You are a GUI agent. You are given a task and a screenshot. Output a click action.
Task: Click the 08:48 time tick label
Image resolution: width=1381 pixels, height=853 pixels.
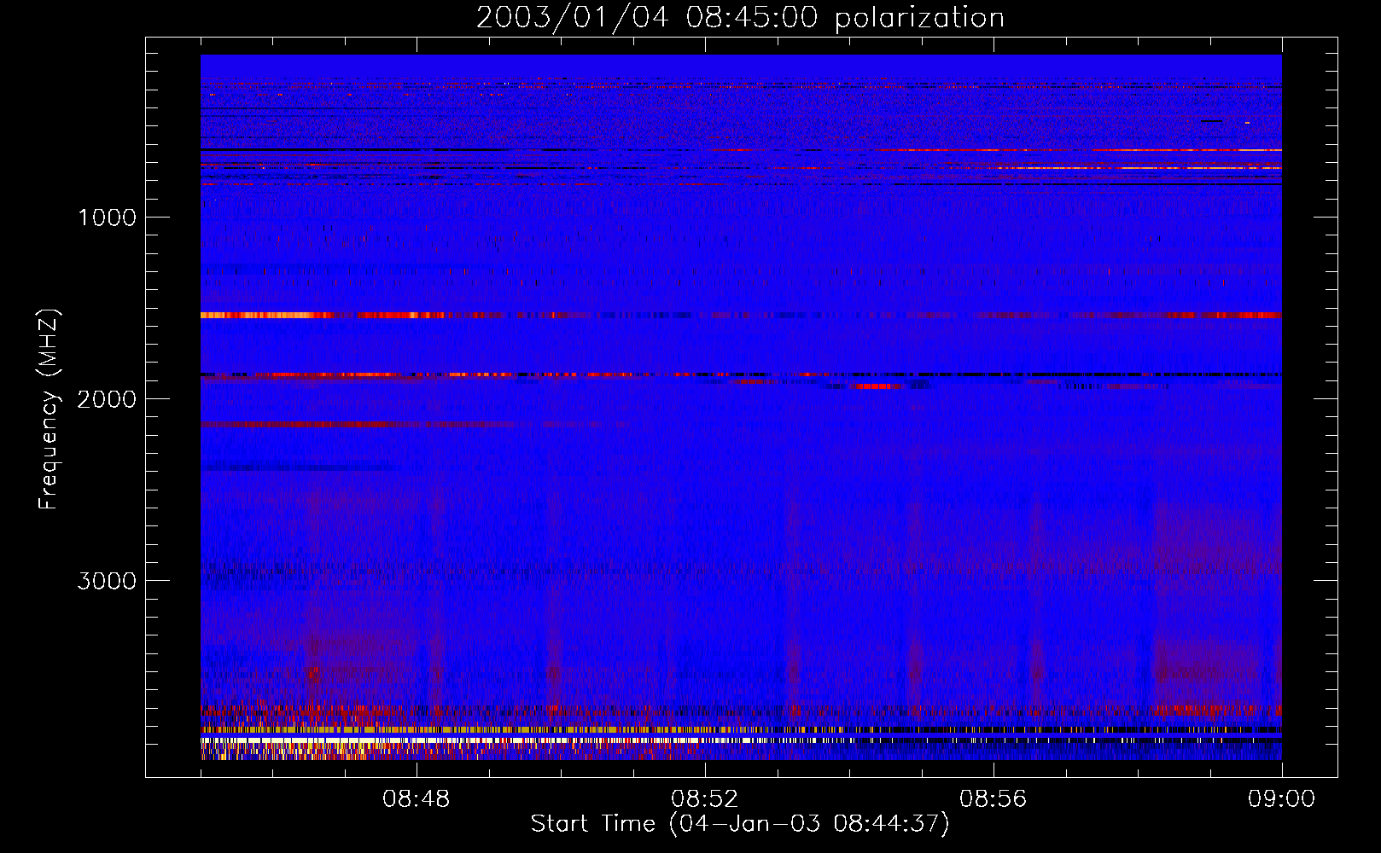pos(417,799)
